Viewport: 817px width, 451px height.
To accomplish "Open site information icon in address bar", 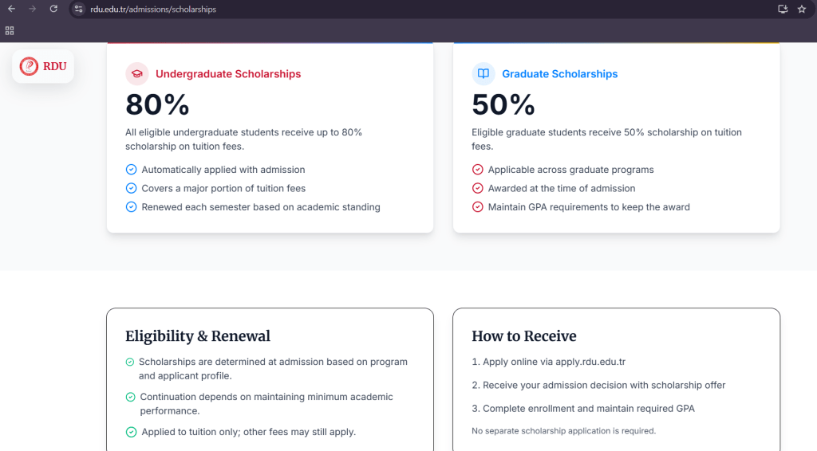I will [x=78, y=9].
